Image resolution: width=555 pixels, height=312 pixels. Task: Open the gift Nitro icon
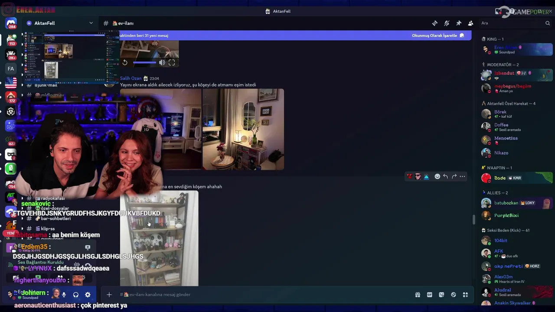tap(418, 295)
